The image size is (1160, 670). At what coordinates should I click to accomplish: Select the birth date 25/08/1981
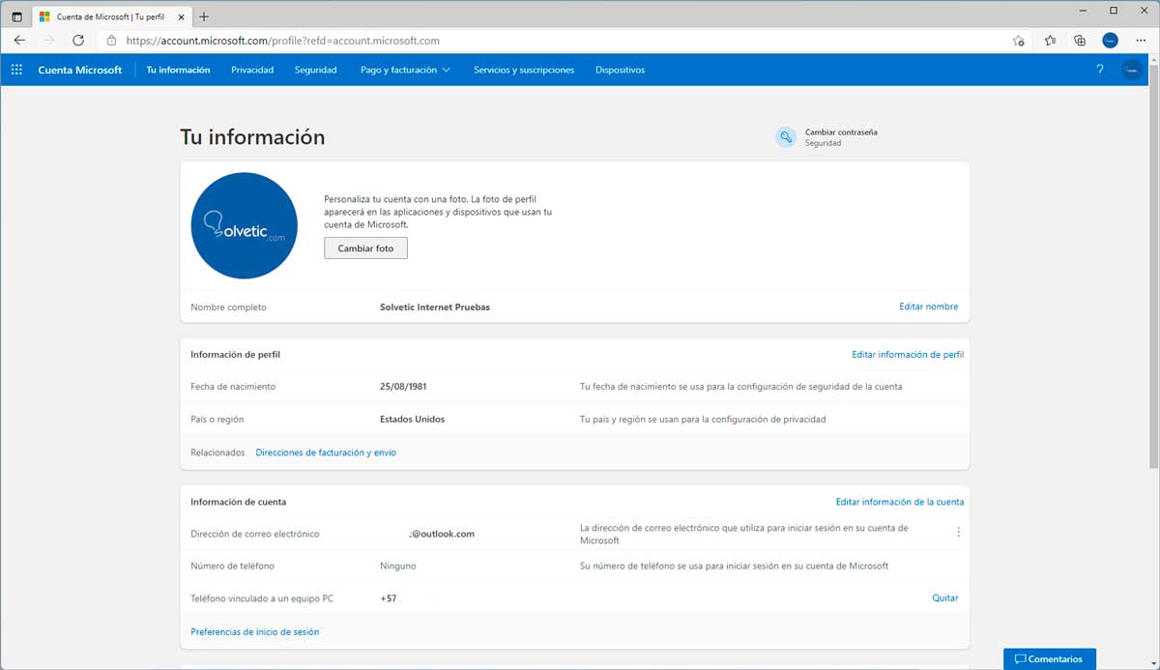tap(404, 386)
